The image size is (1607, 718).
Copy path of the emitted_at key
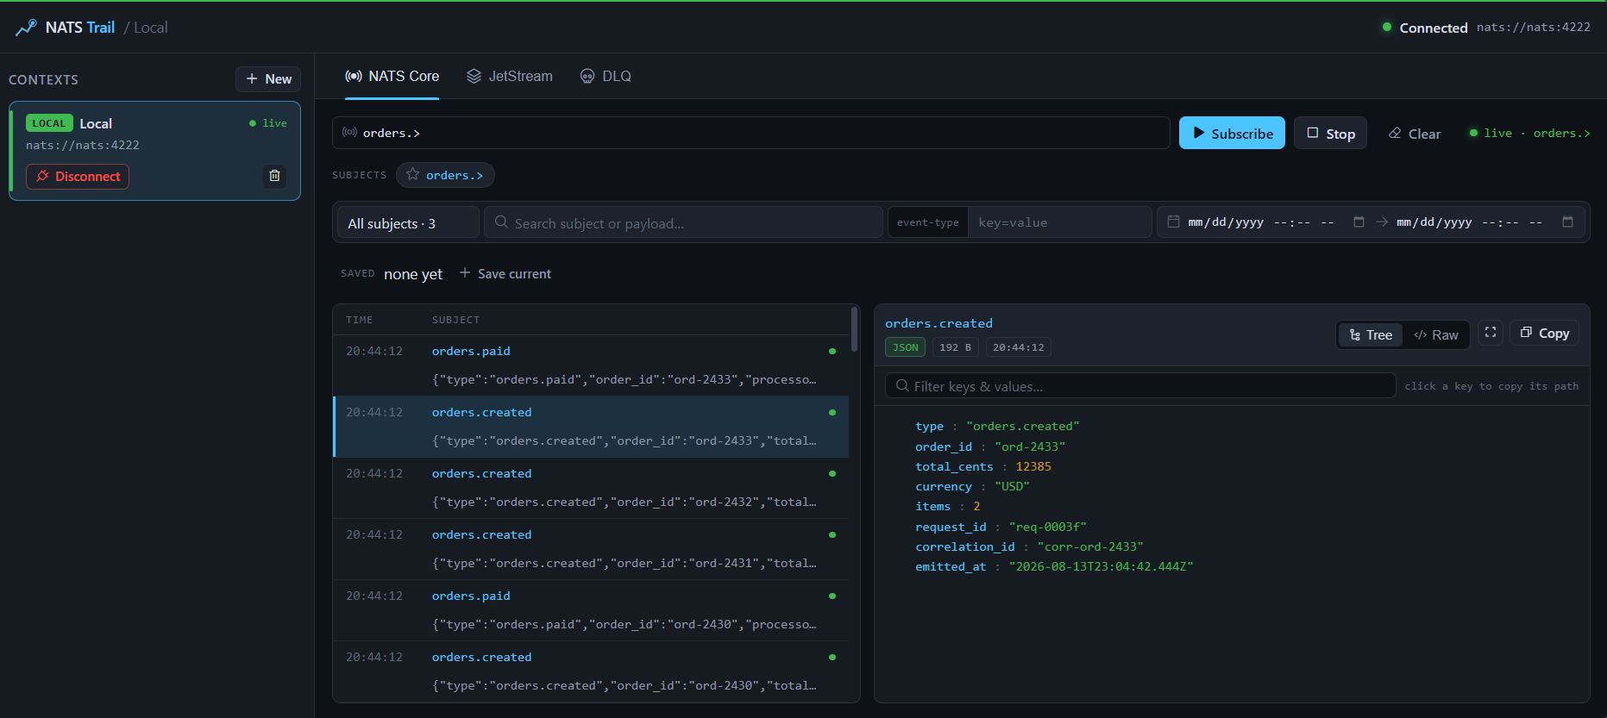951,566
